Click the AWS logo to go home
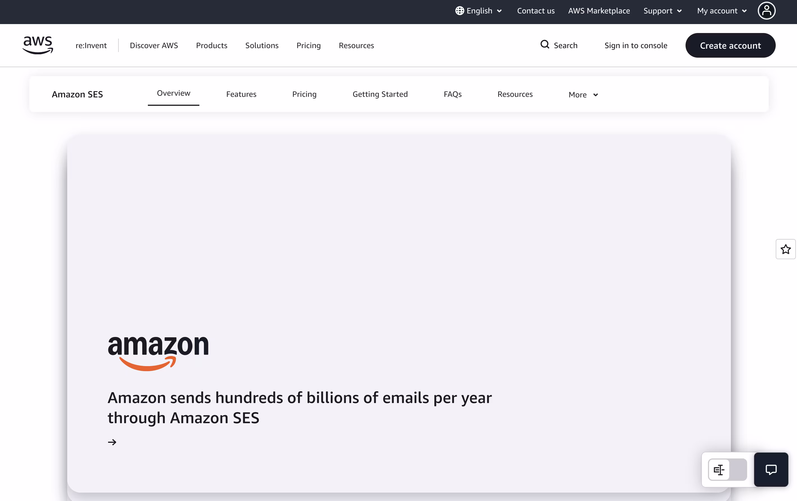Image resolution: width=797 pixels, height=501 pixels. coord(38,45)
